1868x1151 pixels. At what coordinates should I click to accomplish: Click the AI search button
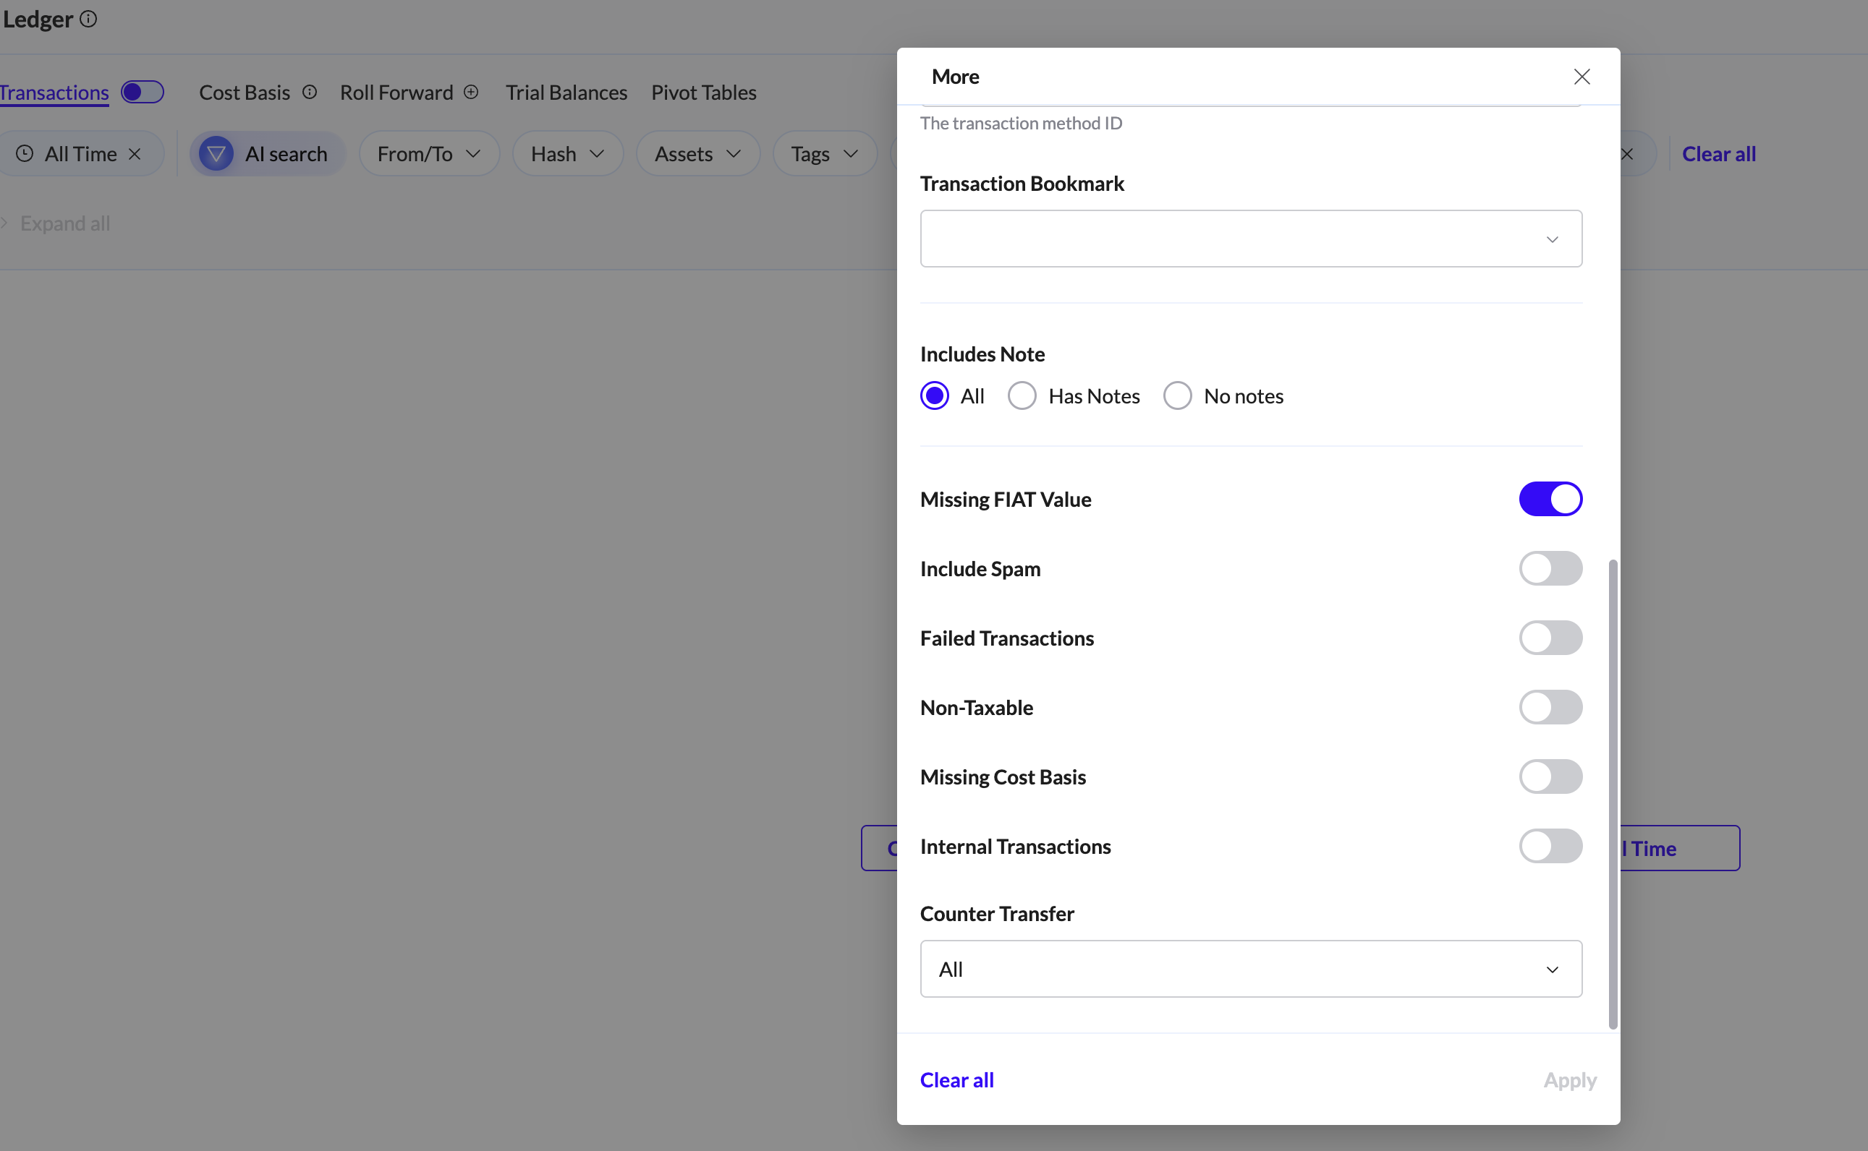click(267, 154)
